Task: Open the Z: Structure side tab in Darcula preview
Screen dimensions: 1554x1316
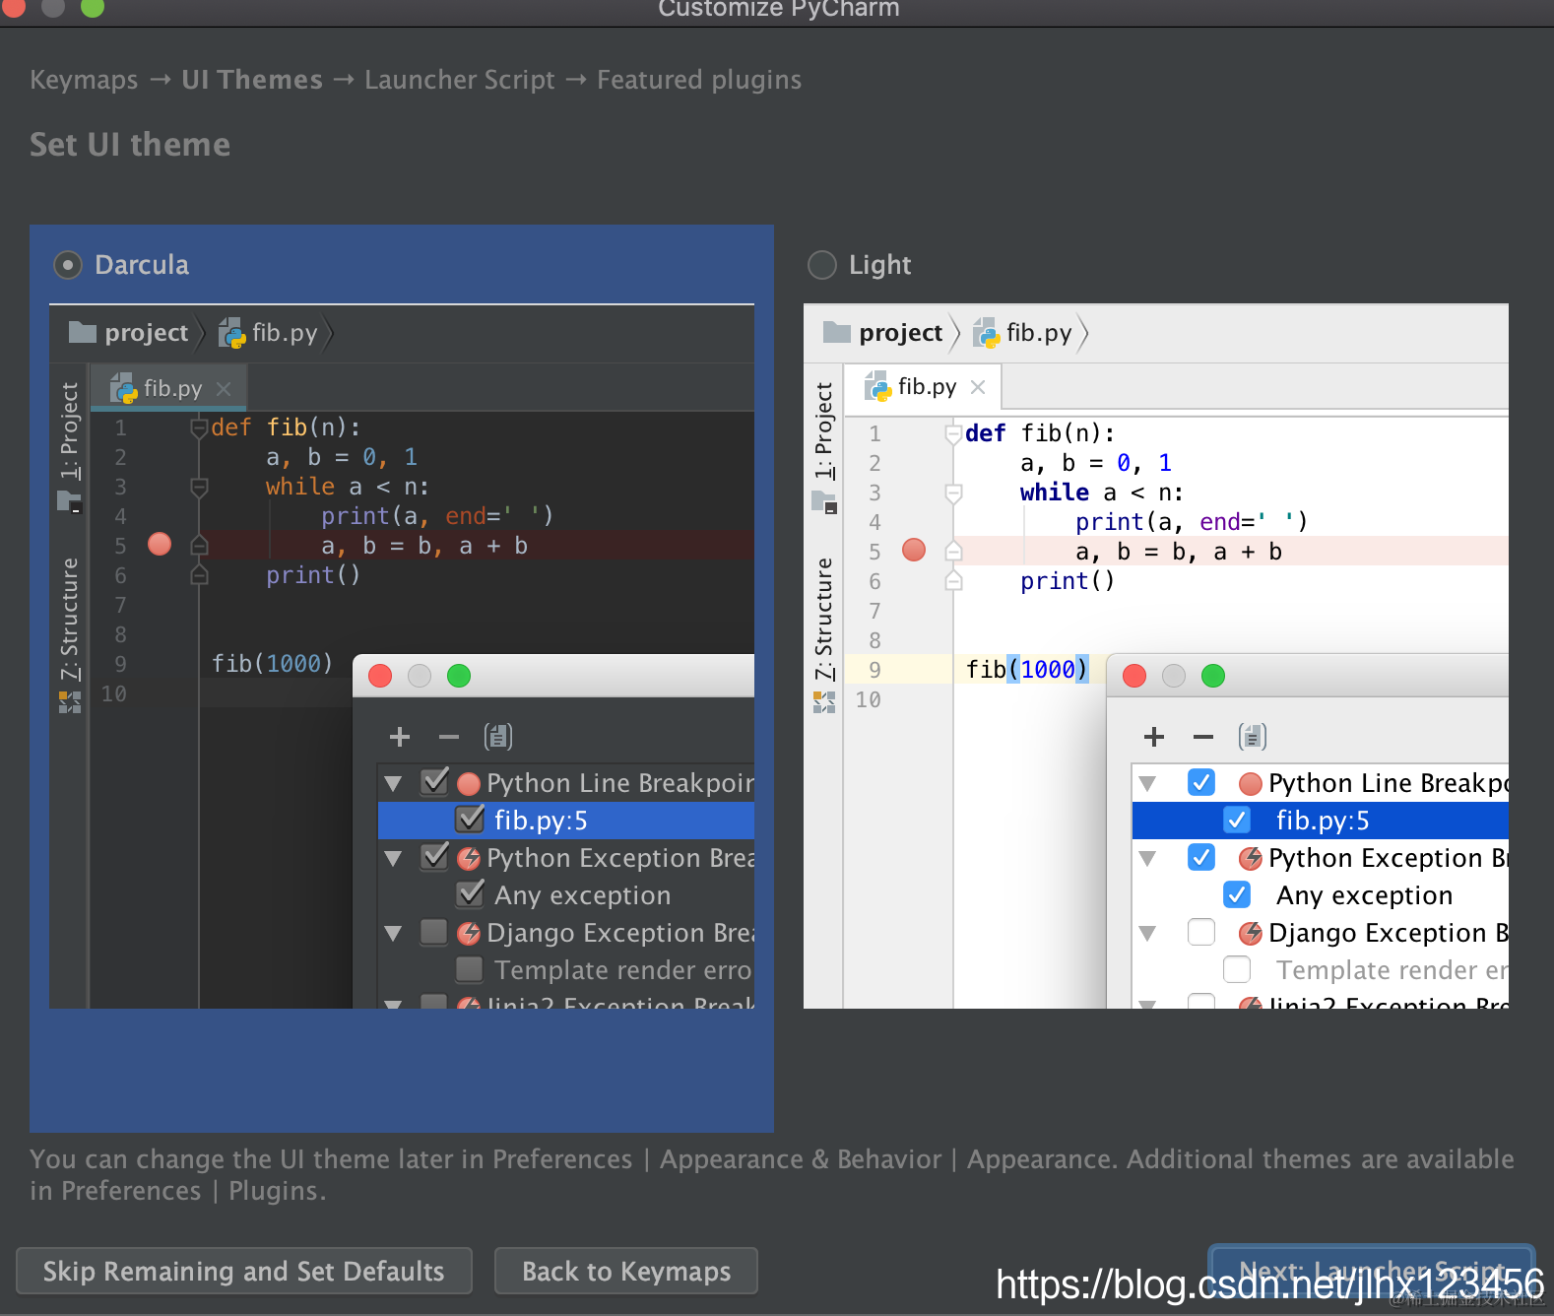Action: [69, 620]
